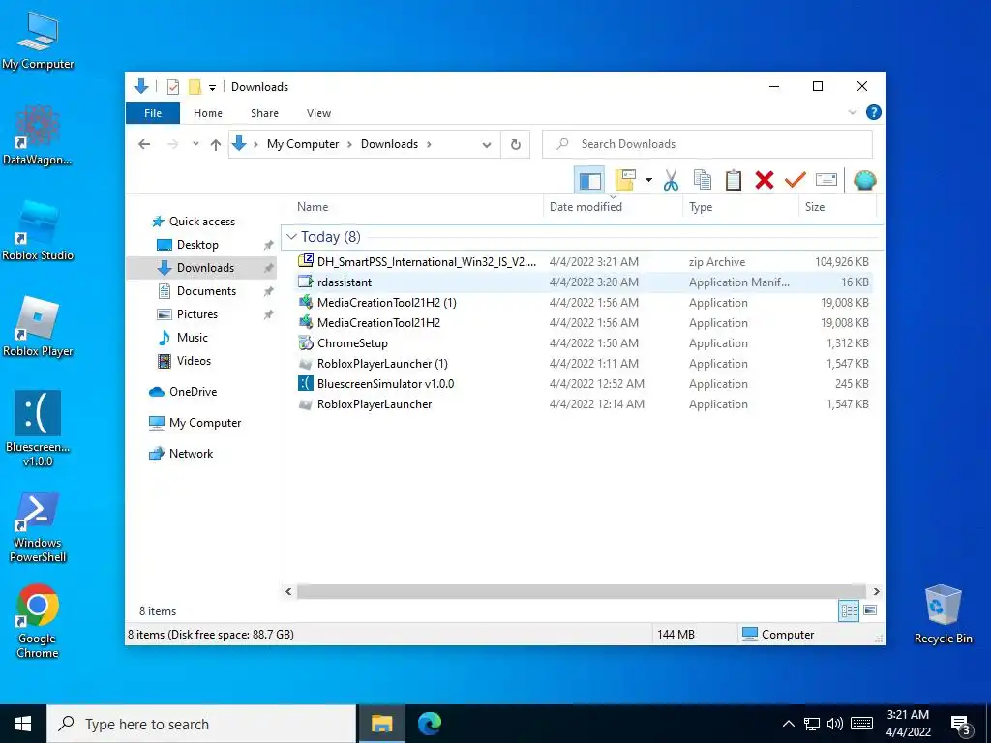Click the title bar properties quick access icon

click(172, 86)
